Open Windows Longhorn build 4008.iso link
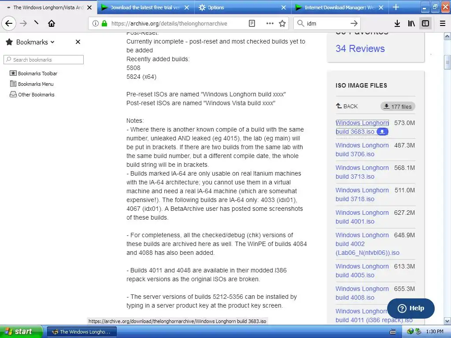The image size is (451, 338). click(x=362, y=293)
